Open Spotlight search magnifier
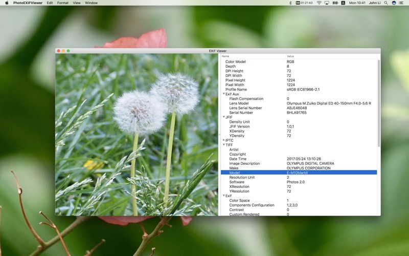 point(387,3)
